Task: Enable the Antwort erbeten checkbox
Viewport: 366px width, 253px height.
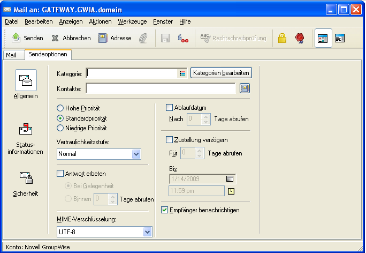Action: pos(60,174)
